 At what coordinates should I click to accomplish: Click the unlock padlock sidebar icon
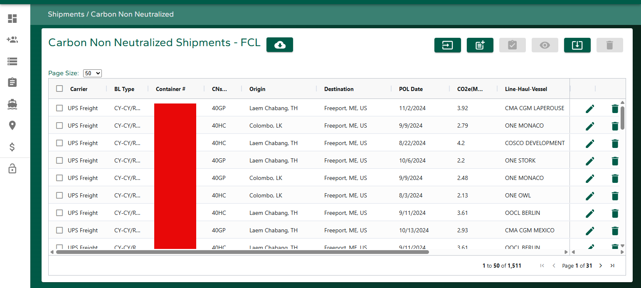12,169
